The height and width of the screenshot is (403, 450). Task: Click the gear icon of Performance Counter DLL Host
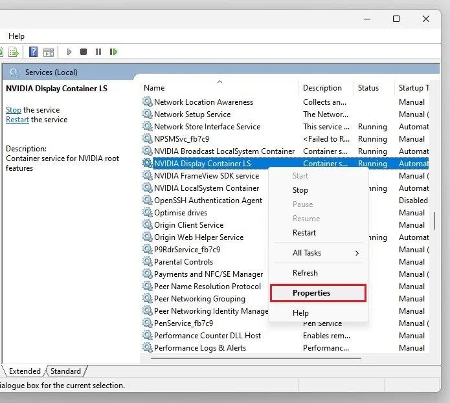(148, 335)
